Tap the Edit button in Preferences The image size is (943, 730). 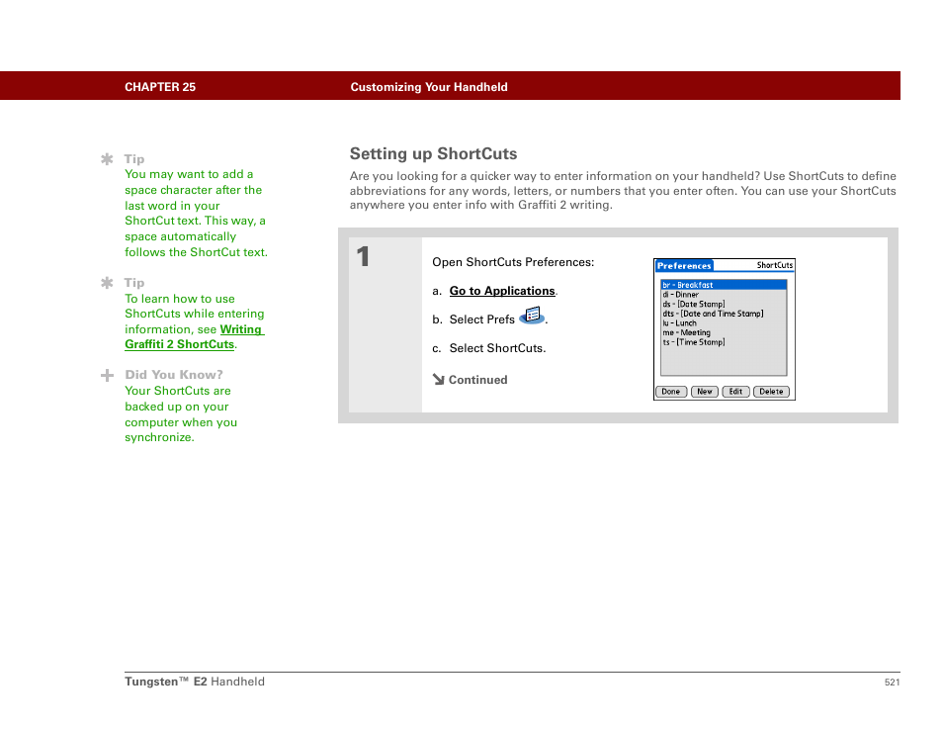coord(735,391)
